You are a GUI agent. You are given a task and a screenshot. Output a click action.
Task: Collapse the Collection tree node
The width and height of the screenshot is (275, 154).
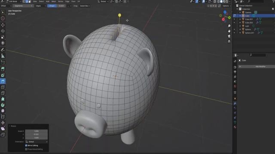click(x=237, y=9)
